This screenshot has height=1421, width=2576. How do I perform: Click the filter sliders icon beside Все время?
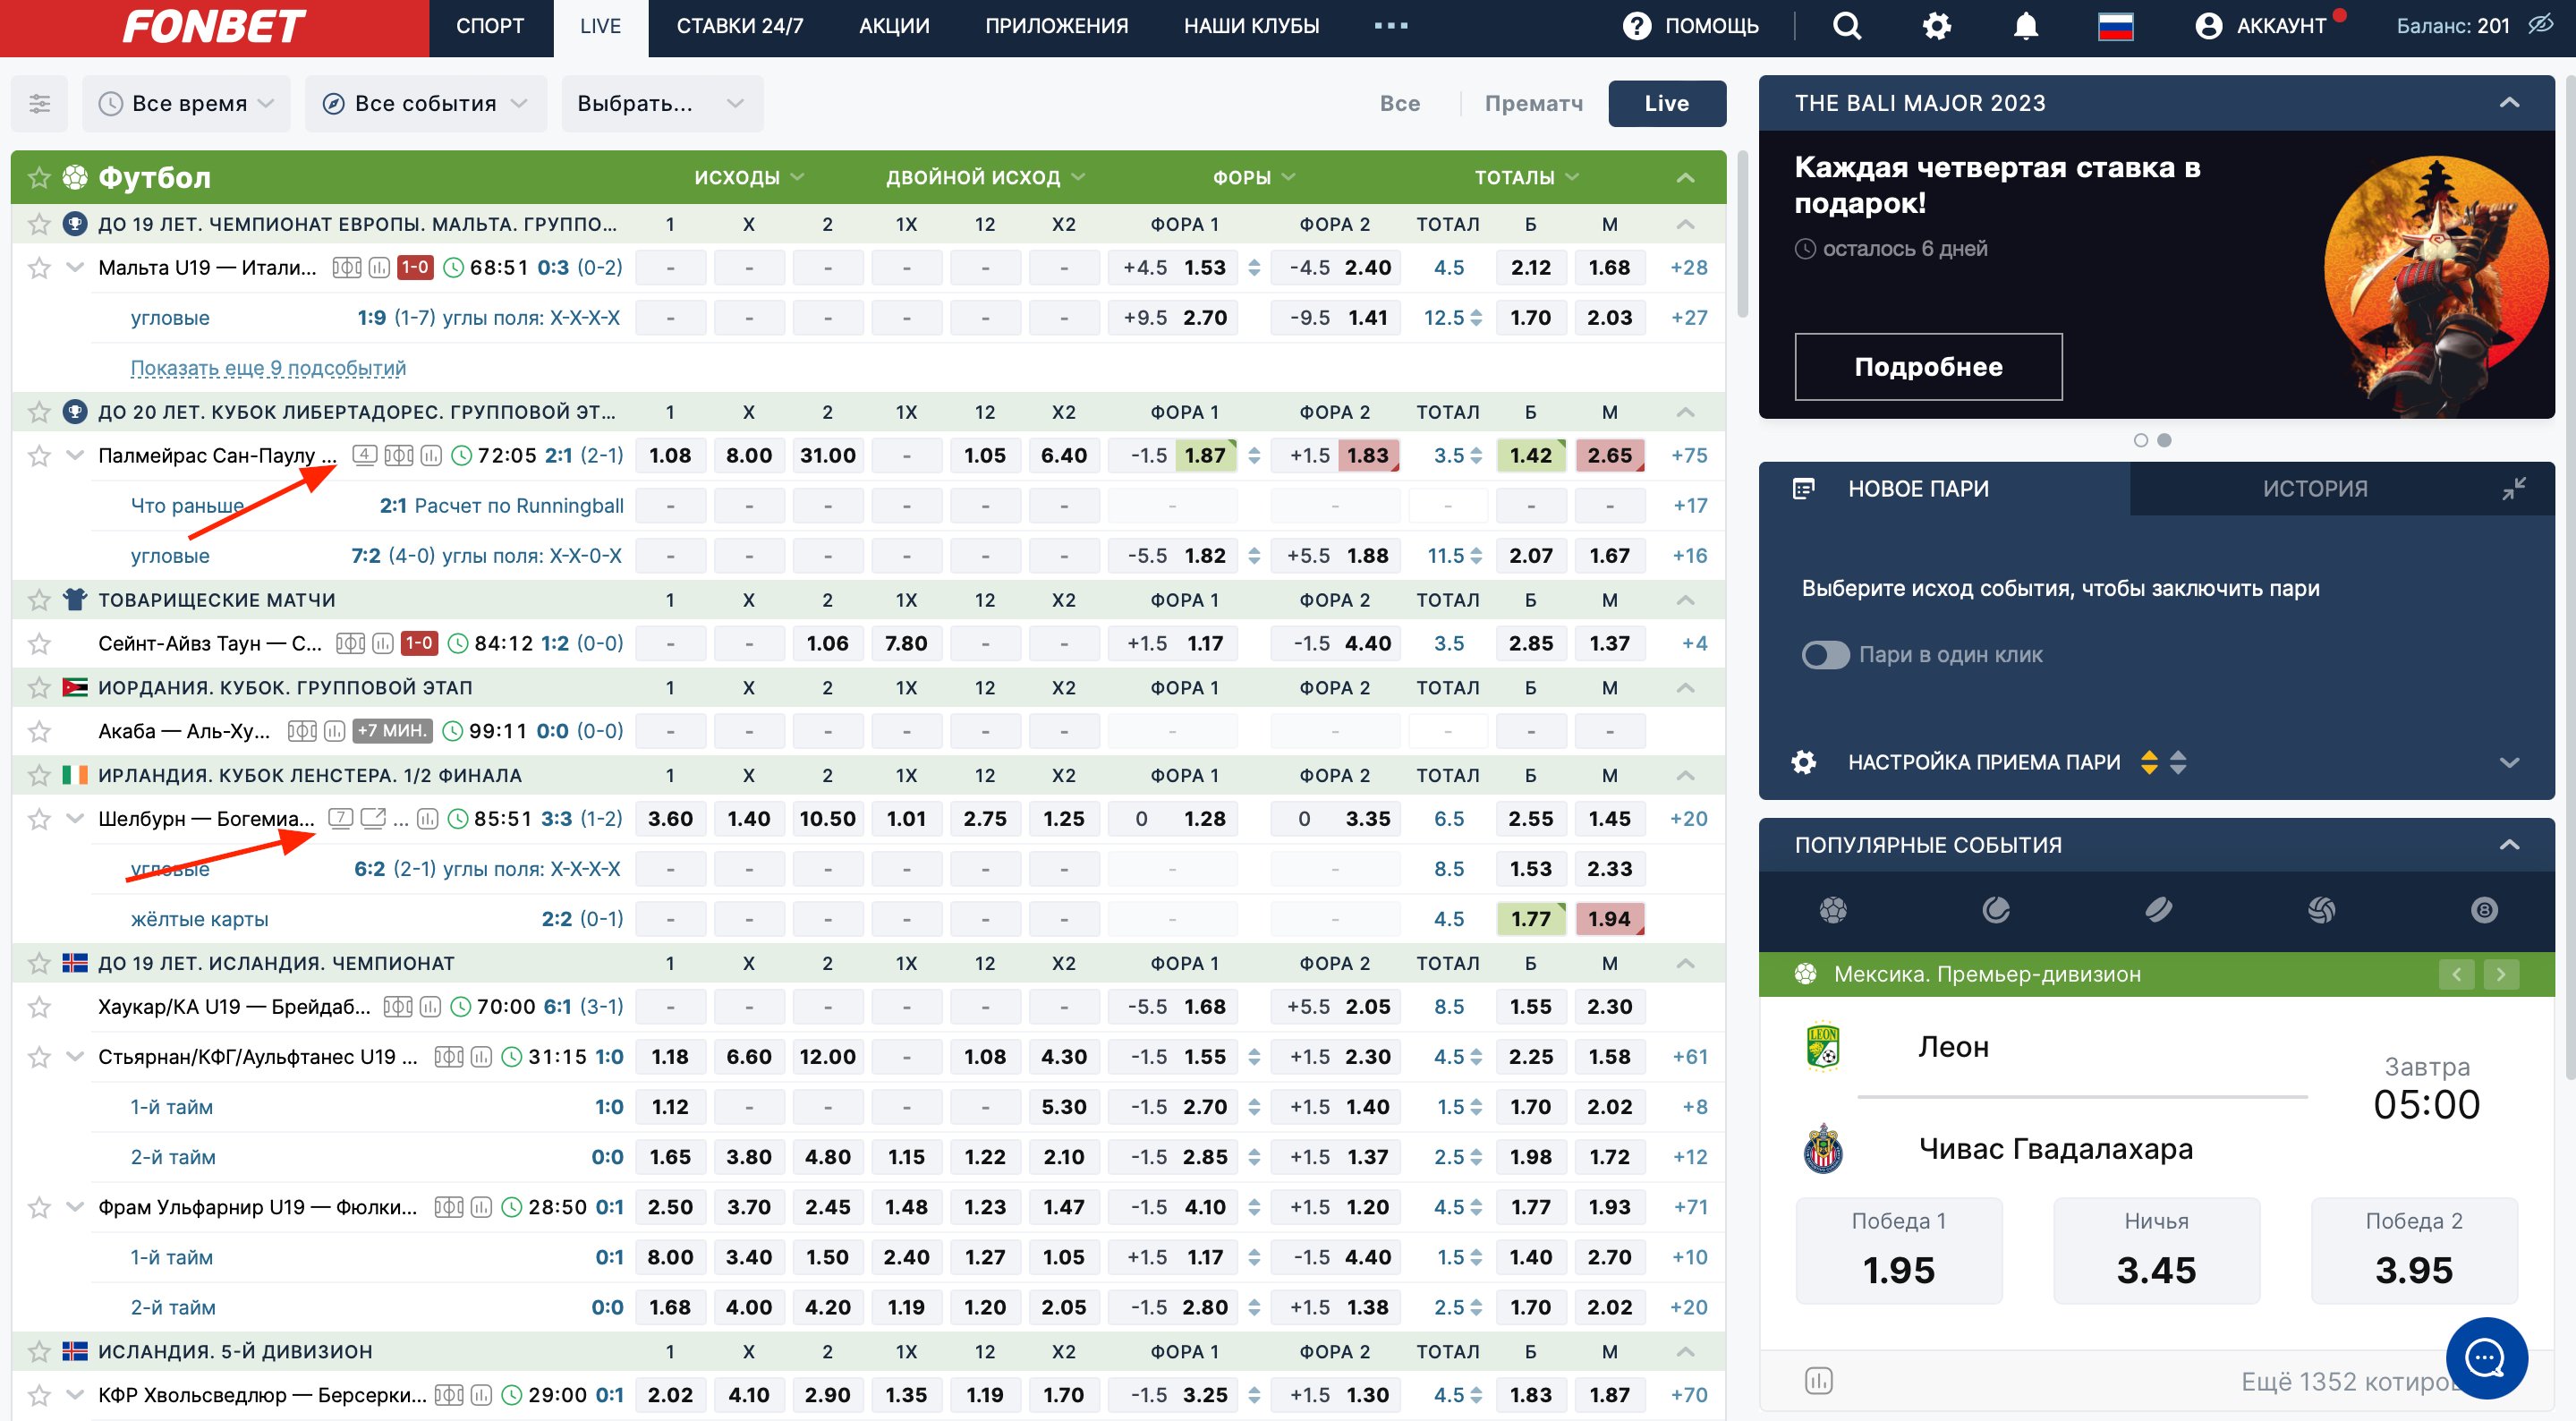click(x=39, y=103)
